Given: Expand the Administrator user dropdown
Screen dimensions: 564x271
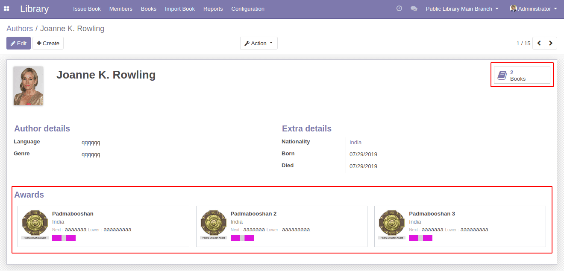Looking at the screenshot, I should point(533,9).
